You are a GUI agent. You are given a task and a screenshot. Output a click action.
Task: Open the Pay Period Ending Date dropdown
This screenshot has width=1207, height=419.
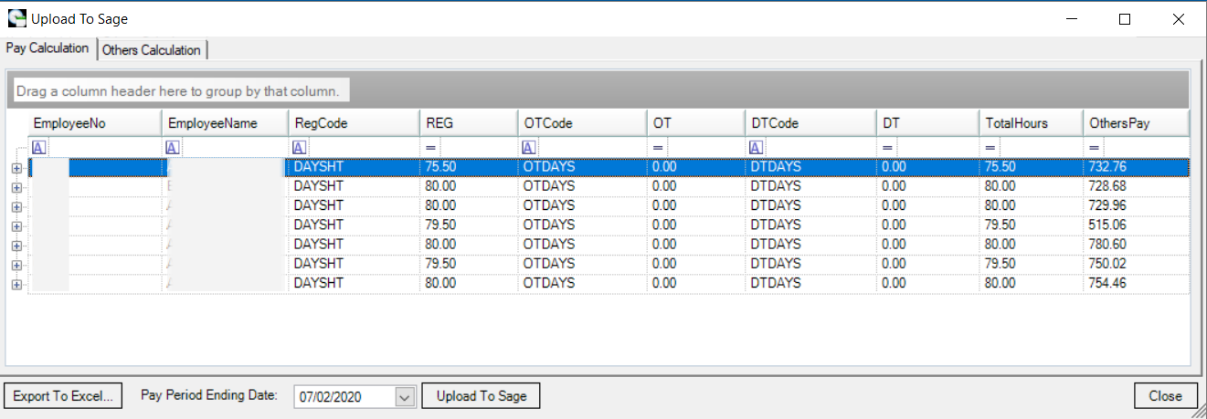tap(405, 396)
